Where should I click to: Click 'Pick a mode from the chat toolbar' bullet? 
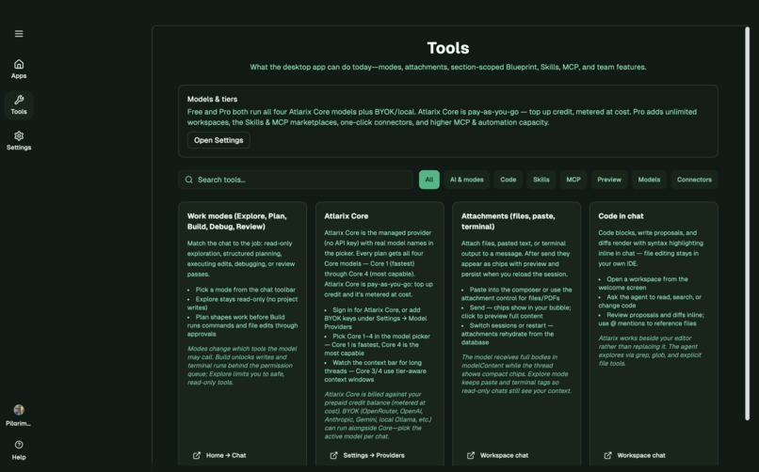[246, 290]
